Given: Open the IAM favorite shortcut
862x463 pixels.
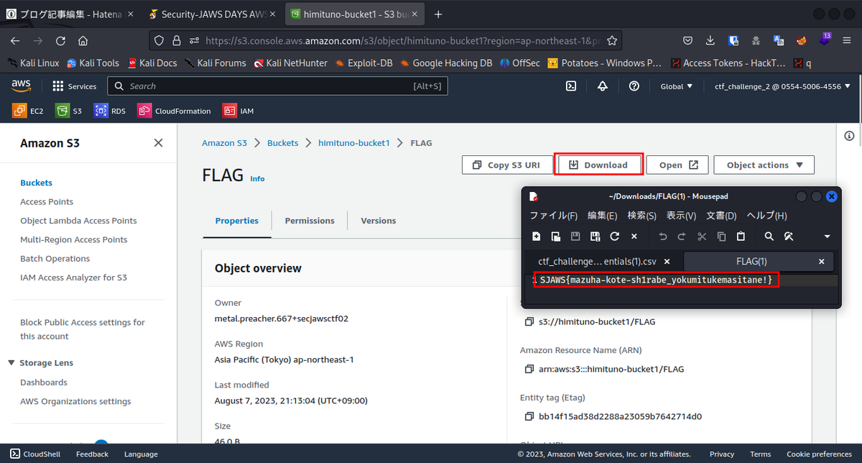Looking at the screenshot, I should click(x=238, y=111).
